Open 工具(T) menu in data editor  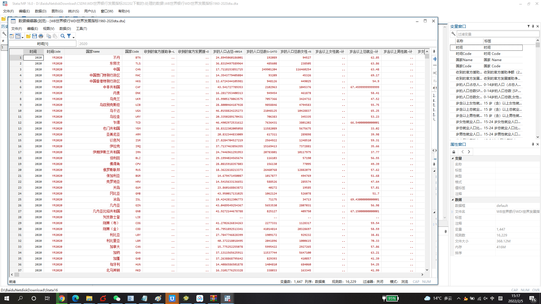pos(81,28)
